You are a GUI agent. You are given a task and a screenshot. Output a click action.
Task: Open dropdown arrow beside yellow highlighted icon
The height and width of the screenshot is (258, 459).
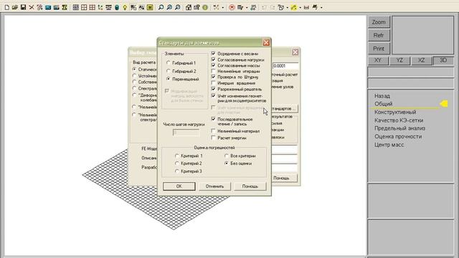tap(300, 8)
